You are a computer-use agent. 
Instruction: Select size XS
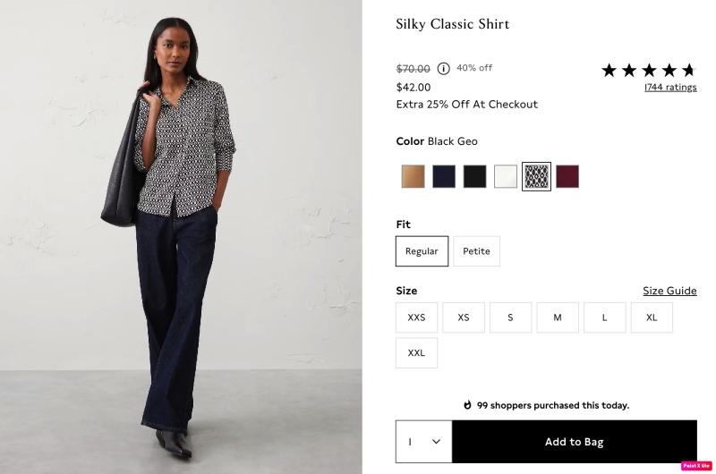click(x=464, y=317)
